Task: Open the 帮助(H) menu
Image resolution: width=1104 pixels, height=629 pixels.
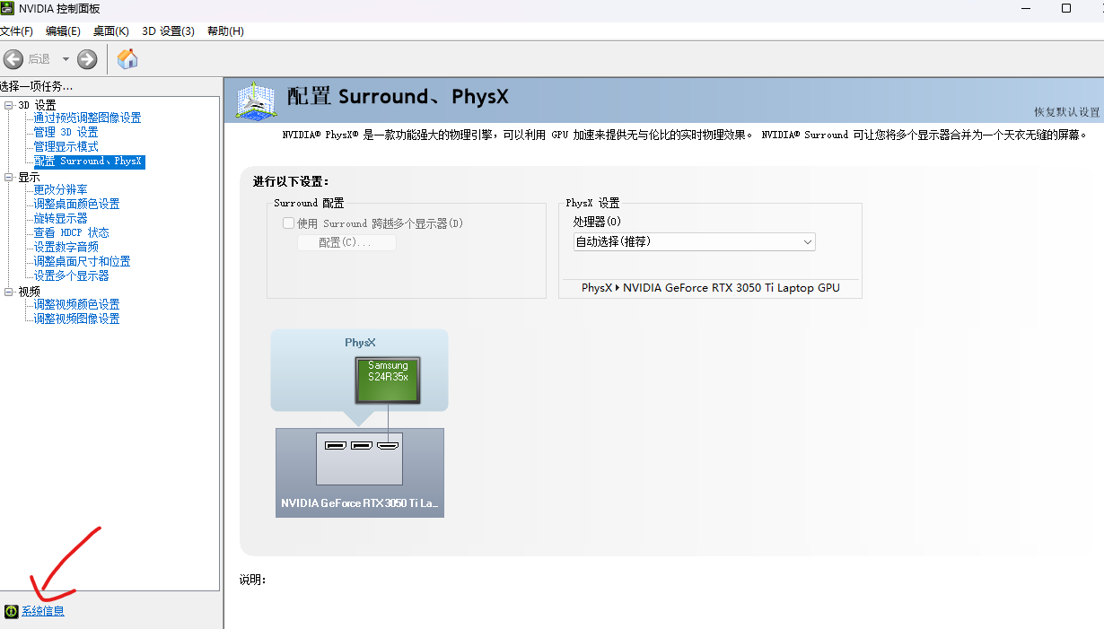Action: pos(225,31)
